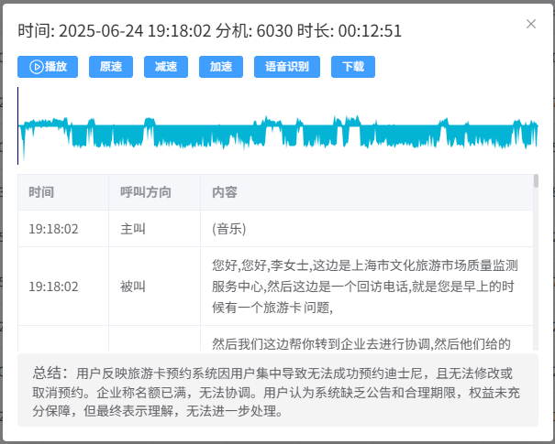
Task: Set playback to 原速 normal speed
Action: pyautogui.click(x=111, y=67)
